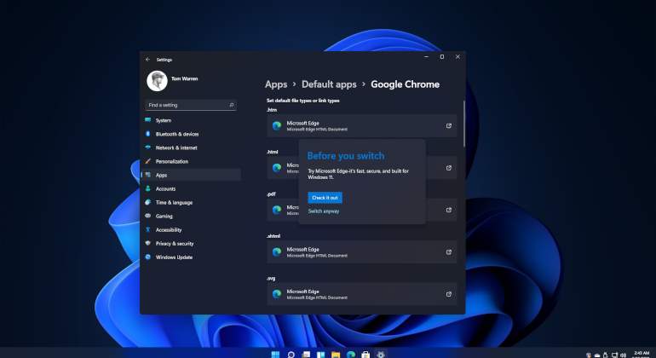656x358 pixels.
Task: Click the external-link icon on .pdf row
Action: coord(448,211)
